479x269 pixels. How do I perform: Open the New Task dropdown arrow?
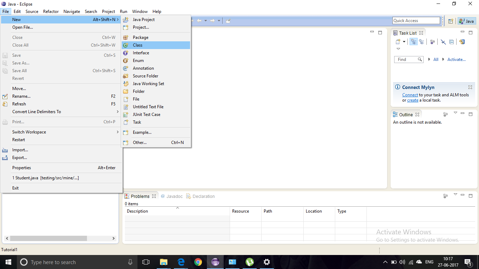pos(404,42)
